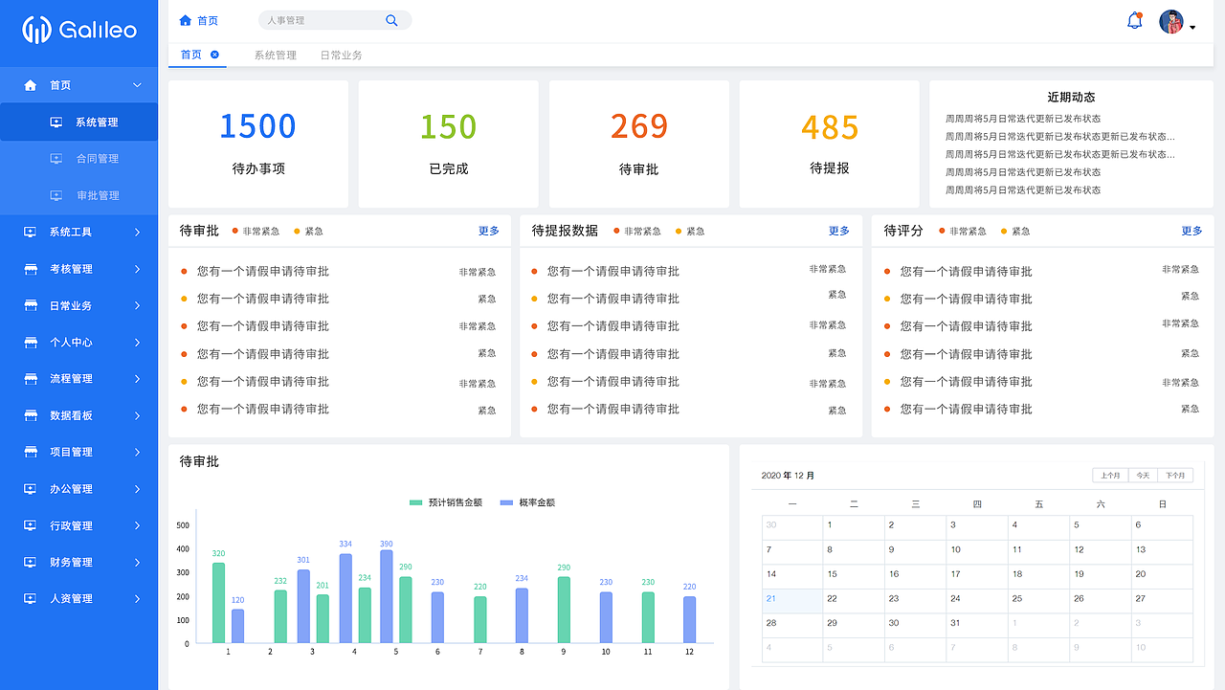Click the breadcrumb home icon in top bar

(186, 20)
